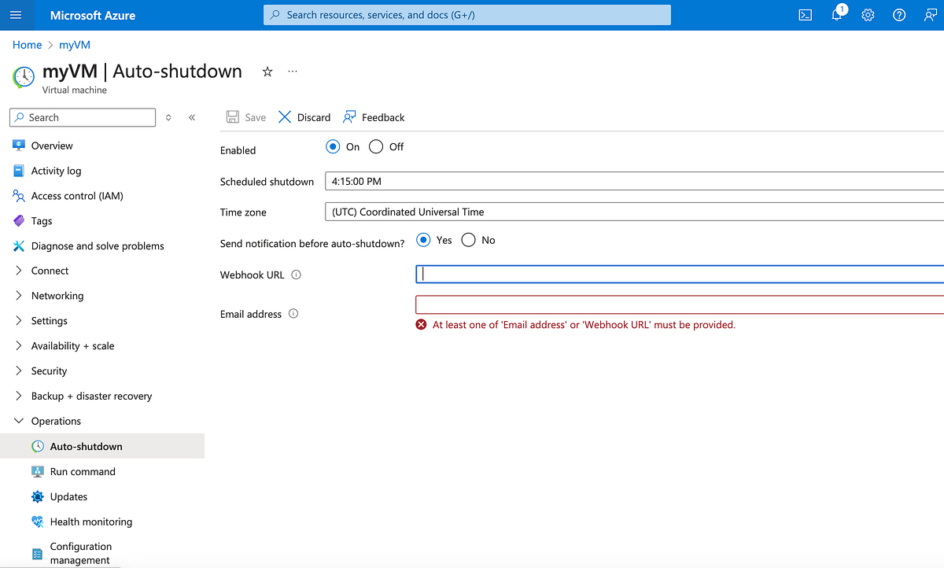Open the Activity log
Image resolution: width=944 pixels, height=568 pixels.
point(56,170)
